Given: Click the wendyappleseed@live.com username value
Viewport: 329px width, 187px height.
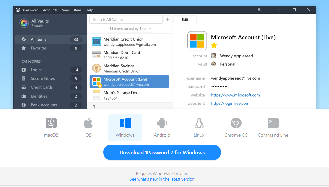Looking at the screenshot, I should point(235,78).
